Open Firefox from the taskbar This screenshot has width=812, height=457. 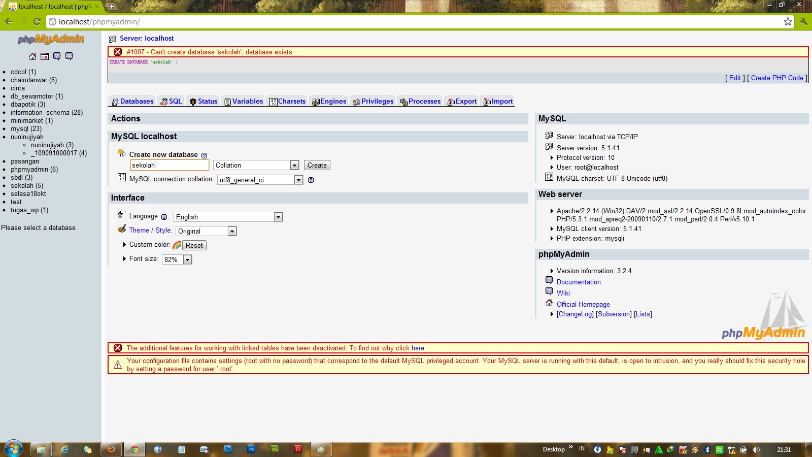coord(111,449)
